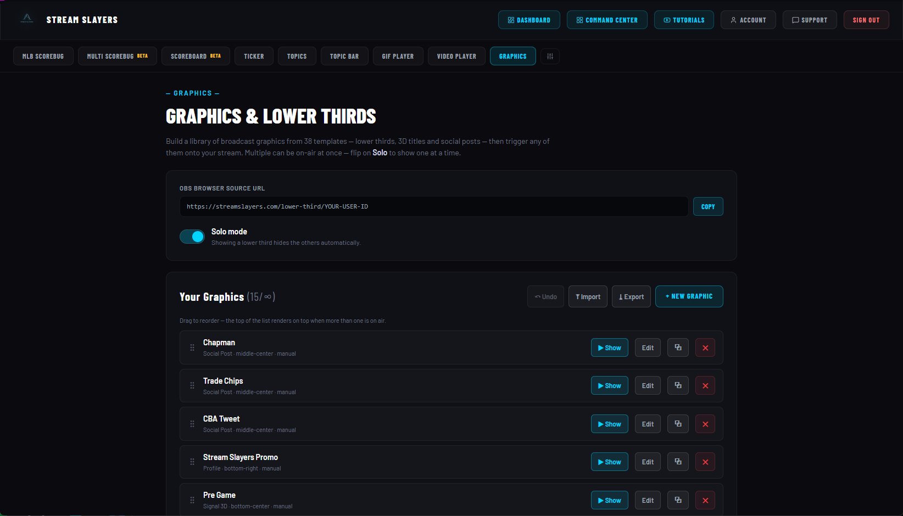
Task: Select the Graphics tab
Action: click(513, 57)
